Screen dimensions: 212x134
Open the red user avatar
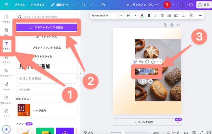point(167,5)
